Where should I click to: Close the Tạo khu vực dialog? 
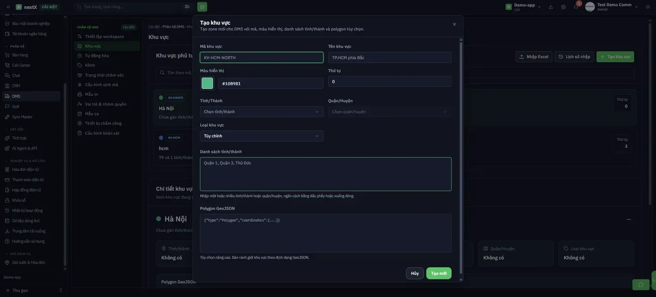click(454, 24)
